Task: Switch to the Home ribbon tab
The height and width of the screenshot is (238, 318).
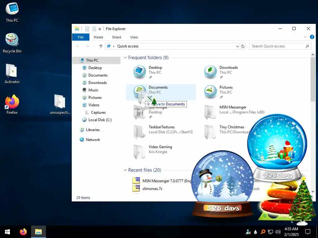Action: (x=98, y=37)
